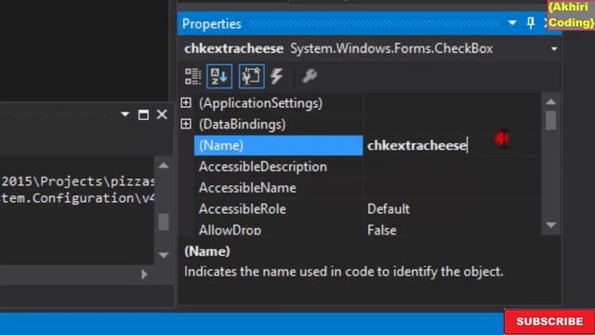Select the (Name) property row

point(279,145)
